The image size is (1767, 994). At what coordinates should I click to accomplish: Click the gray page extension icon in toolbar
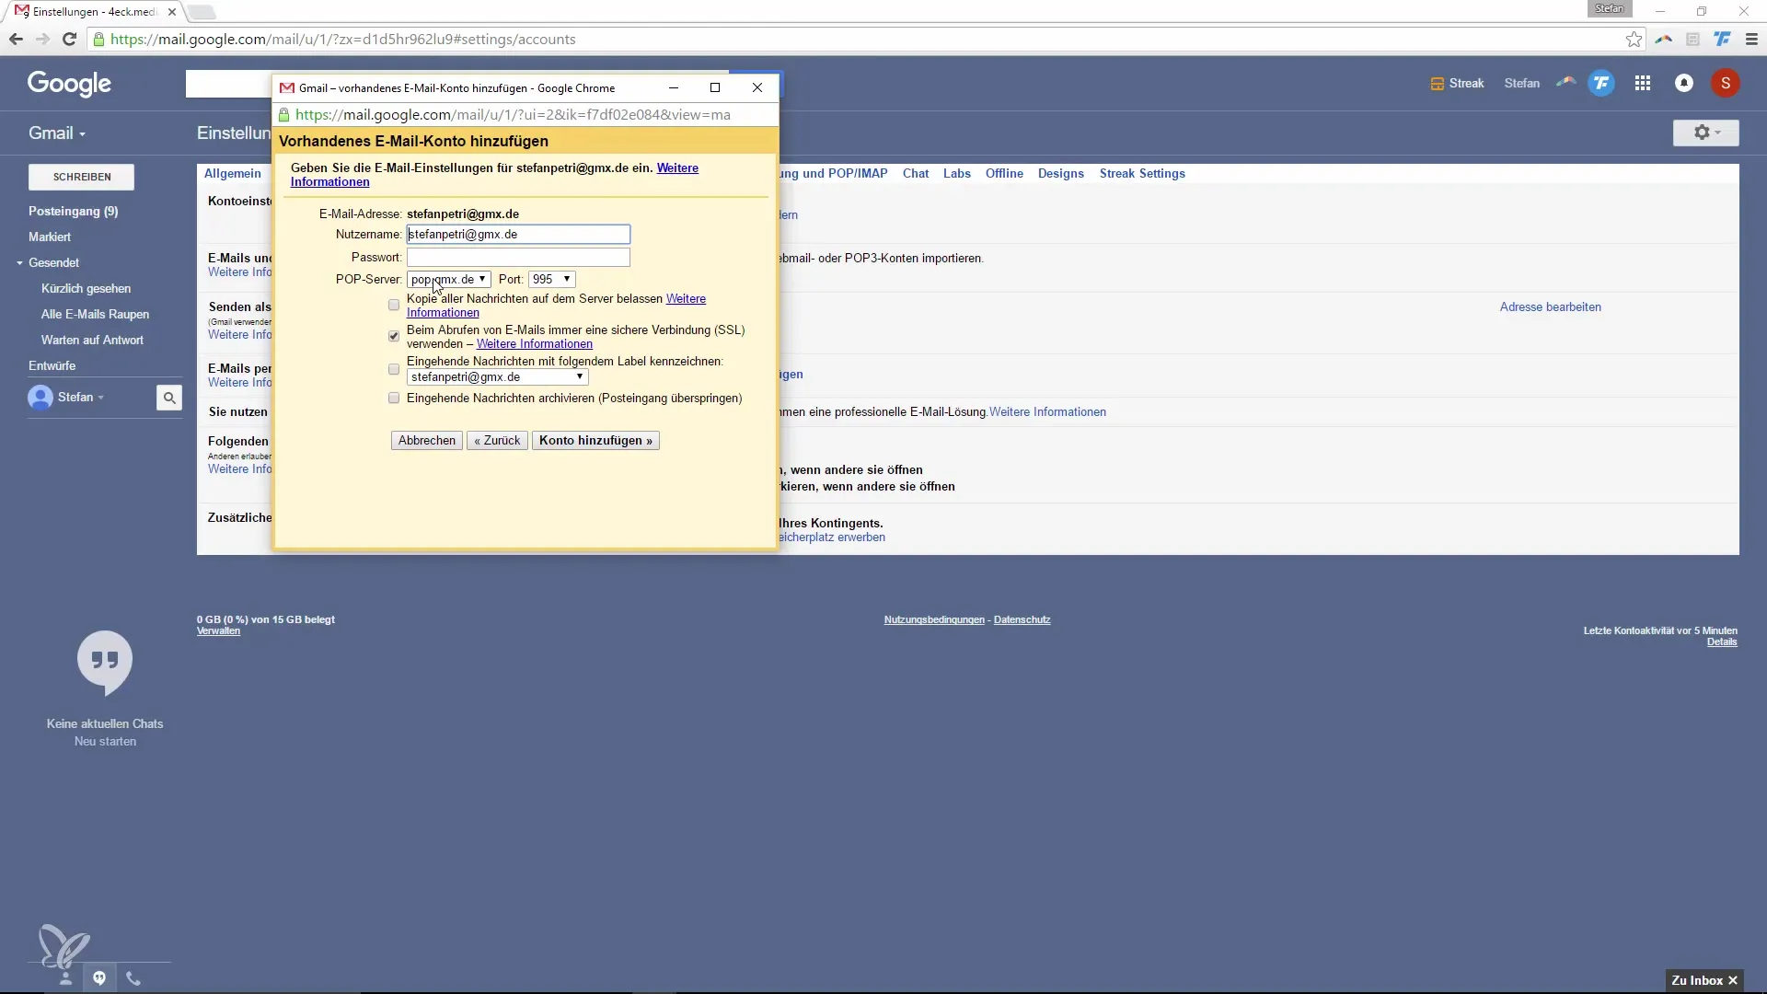pyautogui.click(x=1692, y=39)
